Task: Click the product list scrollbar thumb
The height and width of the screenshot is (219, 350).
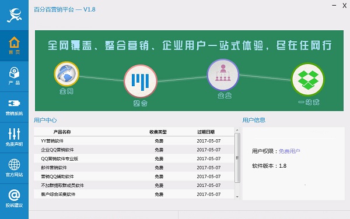Action: (237, 158)
